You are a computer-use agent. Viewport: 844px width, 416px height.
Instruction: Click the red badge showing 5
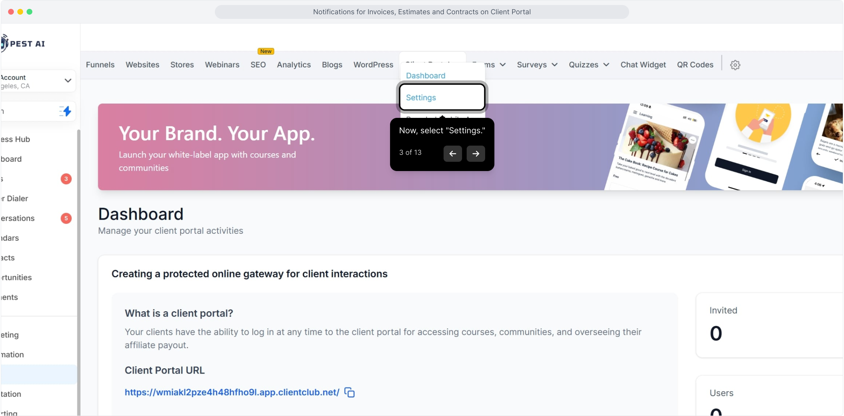66,218
